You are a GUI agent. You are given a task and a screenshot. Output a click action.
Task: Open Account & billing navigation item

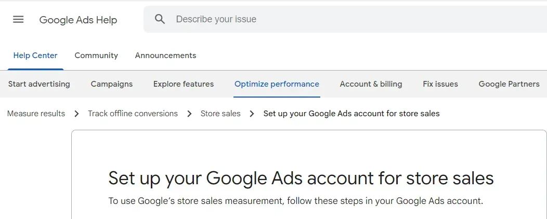[x=371, y=84]
